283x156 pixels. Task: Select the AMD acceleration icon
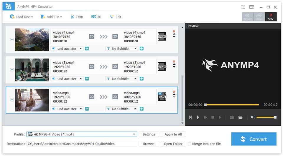[271, 17]
